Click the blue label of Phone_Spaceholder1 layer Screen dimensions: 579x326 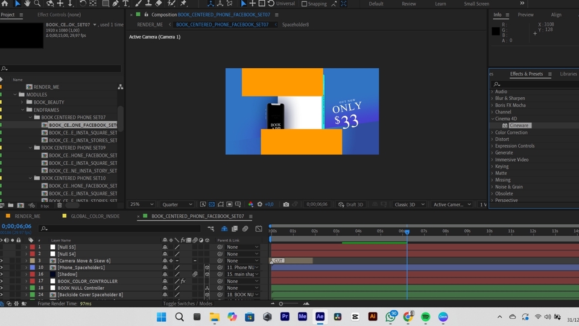point(33,267)
